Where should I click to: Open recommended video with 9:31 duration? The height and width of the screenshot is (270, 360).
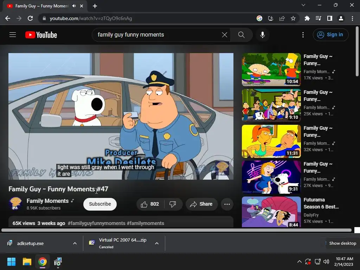tap(271, 177)
